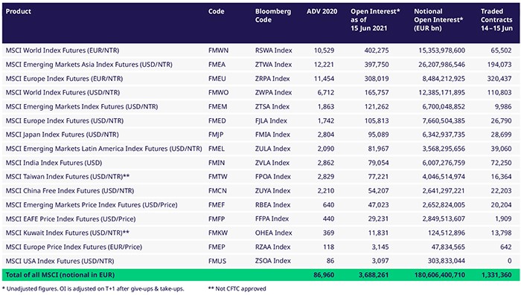Select notional value 26,207,986,546
Image resolution: width=521 pixels, height=295 pixels.
point(441,65)
